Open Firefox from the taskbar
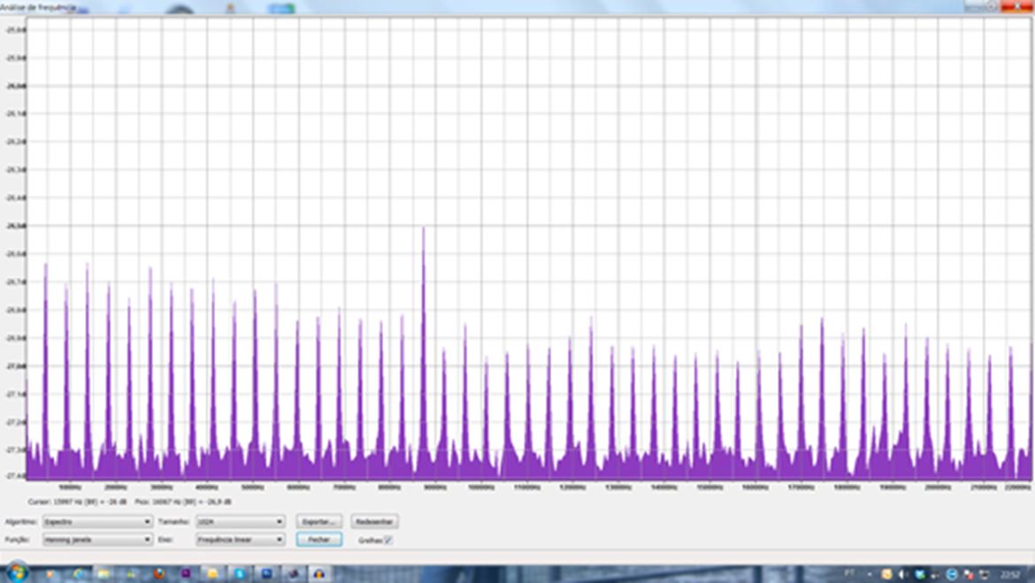1035x583 pixels. [x=159, y=573]
